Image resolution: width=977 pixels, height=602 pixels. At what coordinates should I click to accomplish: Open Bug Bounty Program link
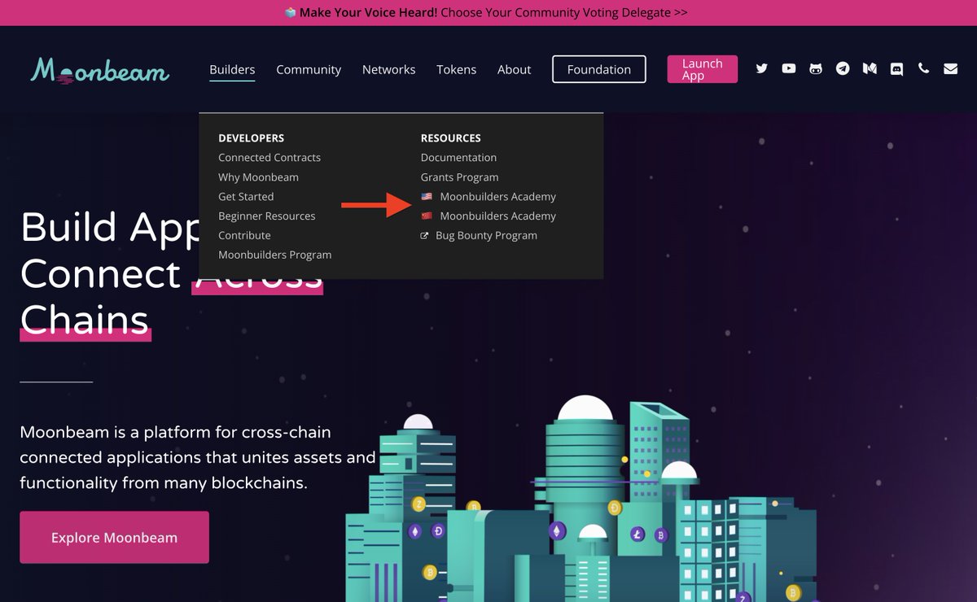[x=486, y=236]
